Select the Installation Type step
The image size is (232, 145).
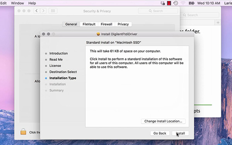tap(63, 78)
